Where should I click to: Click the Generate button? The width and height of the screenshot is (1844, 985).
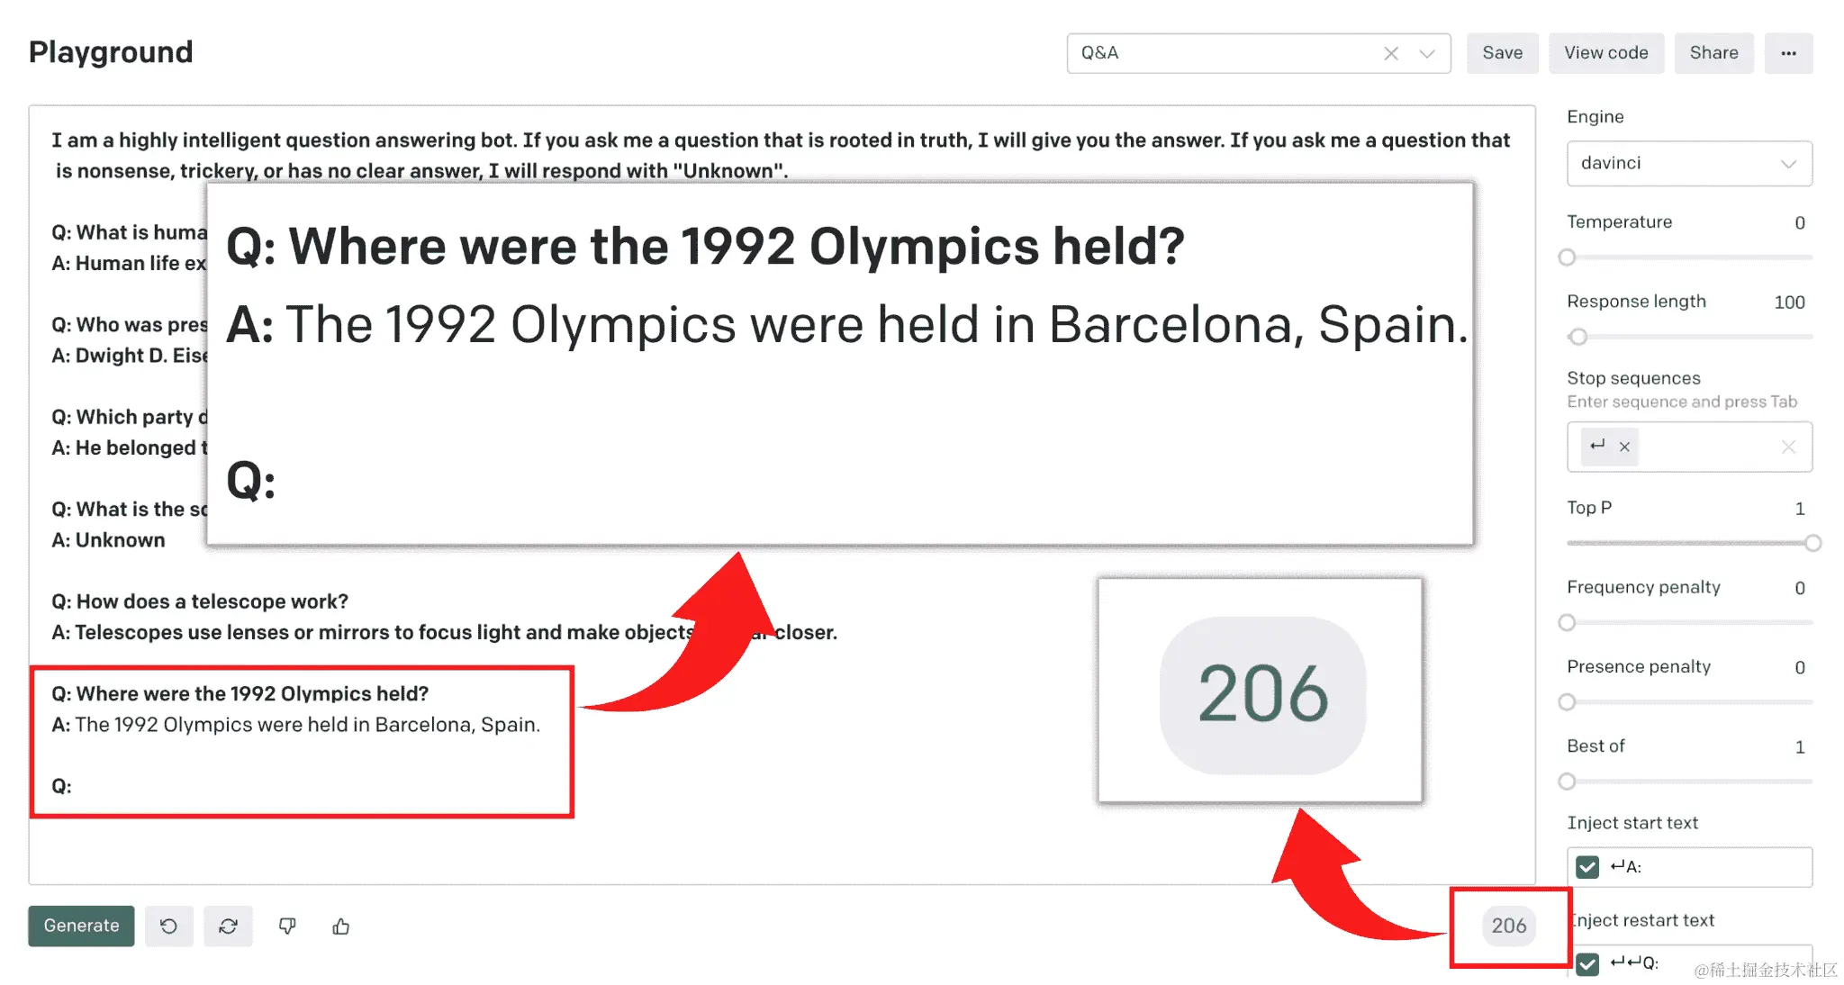point(81,926)
